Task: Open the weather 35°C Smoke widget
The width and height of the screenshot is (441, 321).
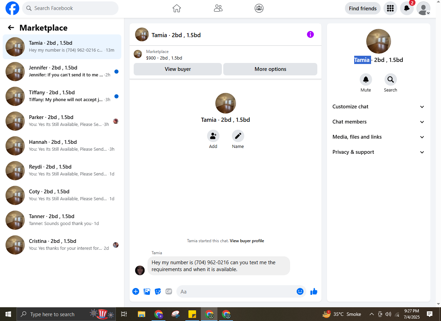Action: pos(342,314)
